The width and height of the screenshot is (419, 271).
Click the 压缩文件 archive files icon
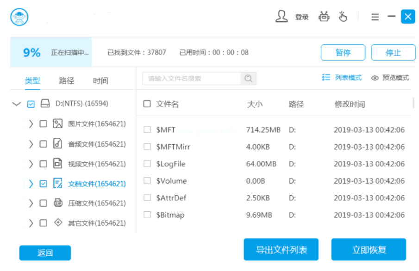pos(57,203)
